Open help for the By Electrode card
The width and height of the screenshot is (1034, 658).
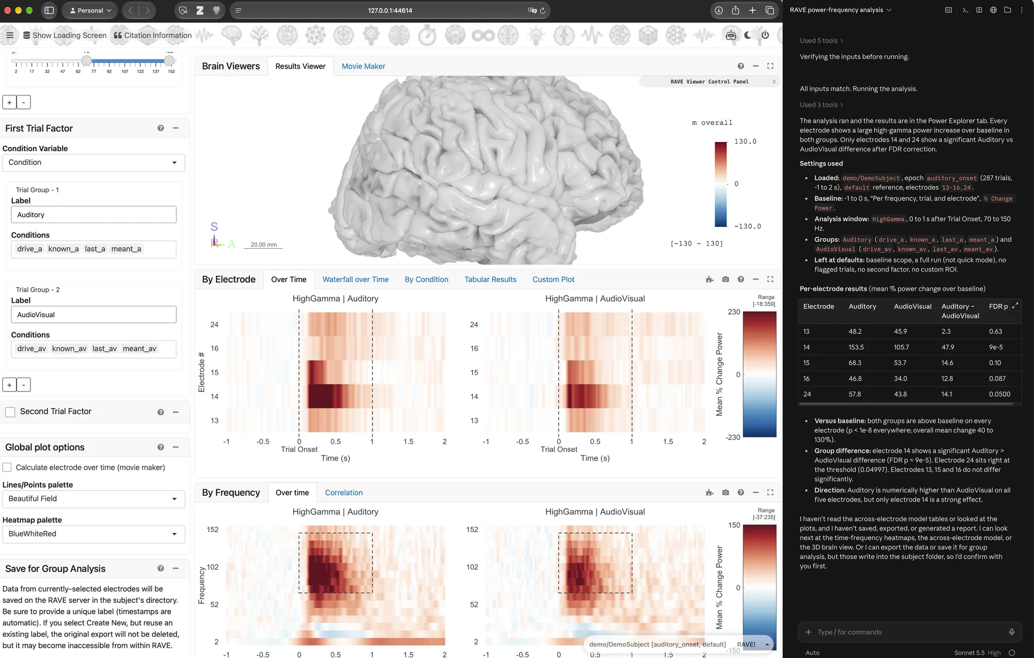(x=740, y=279)
